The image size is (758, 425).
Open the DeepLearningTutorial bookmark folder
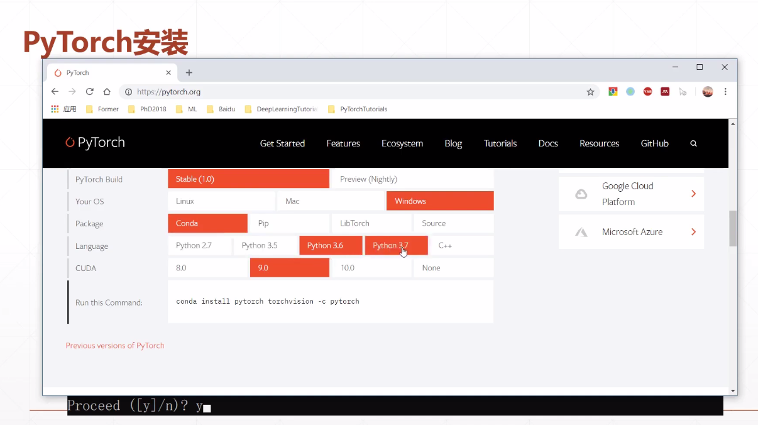pyautogui.click(x=281, y=109)
